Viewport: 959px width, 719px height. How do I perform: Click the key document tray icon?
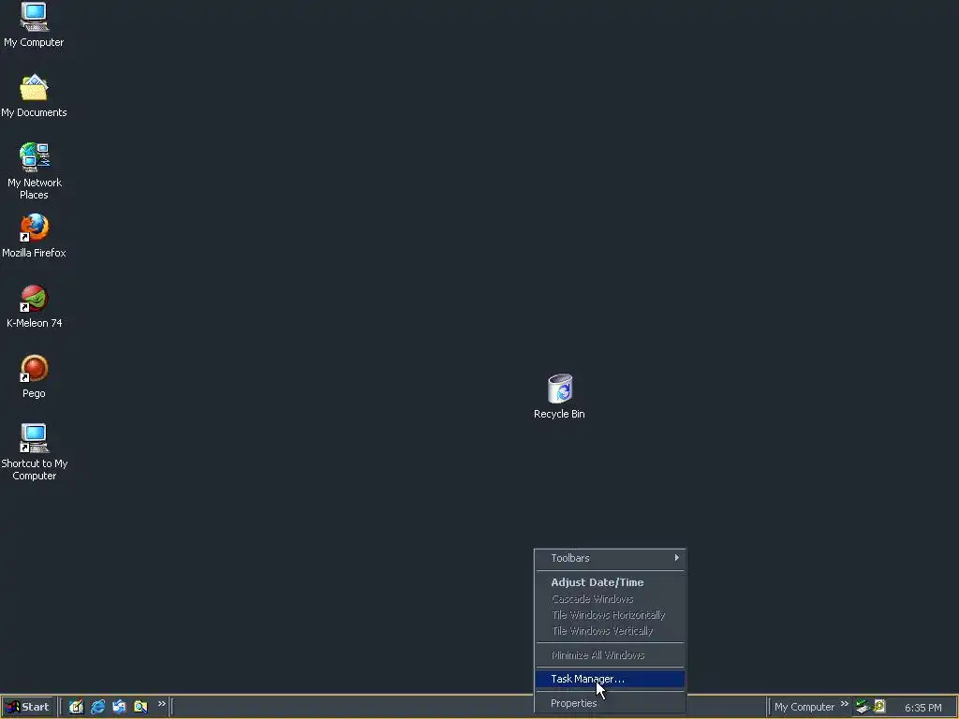click(x=879, y=707)
